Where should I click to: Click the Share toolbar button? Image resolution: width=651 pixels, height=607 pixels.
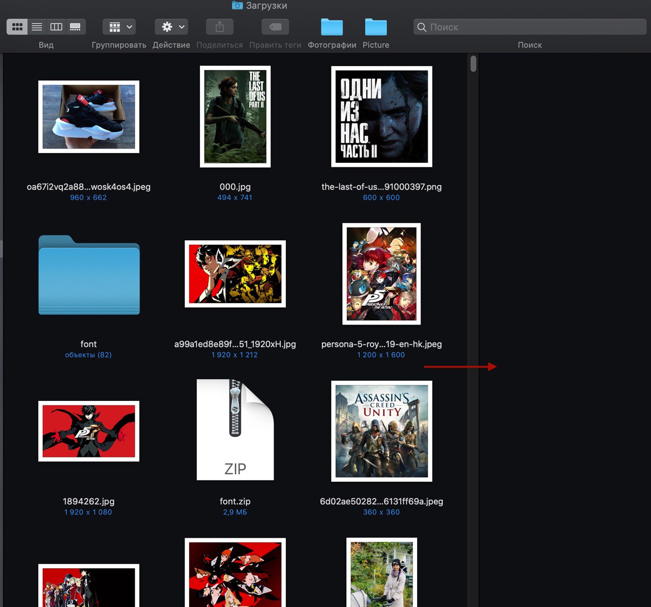(220, 26)
